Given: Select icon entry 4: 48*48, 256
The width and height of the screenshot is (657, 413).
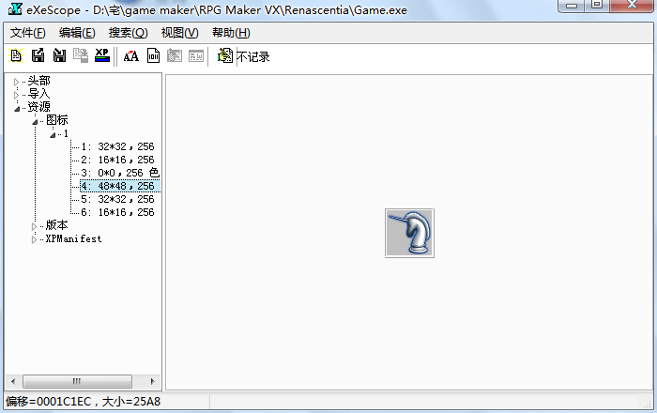Looking at the screenshot, I should pos(120,186).
